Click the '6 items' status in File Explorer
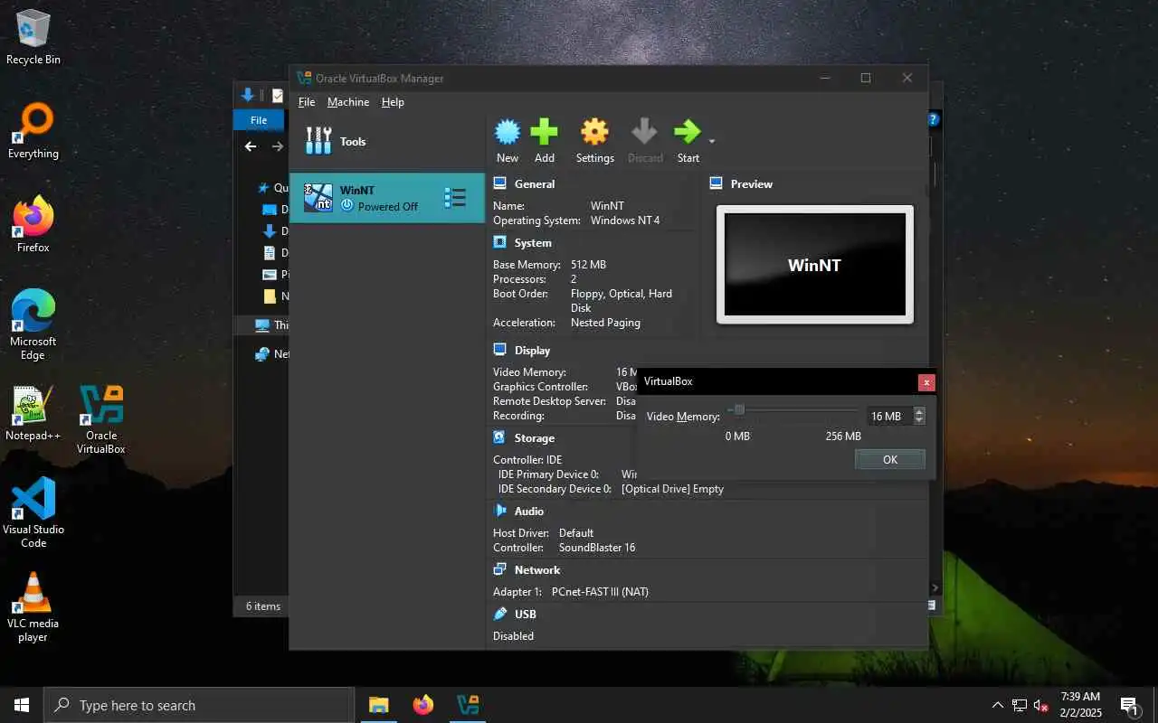 point(263,606)
